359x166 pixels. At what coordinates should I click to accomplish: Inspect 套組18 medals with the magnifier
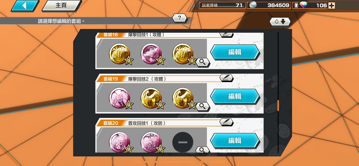tap(203, 62)
